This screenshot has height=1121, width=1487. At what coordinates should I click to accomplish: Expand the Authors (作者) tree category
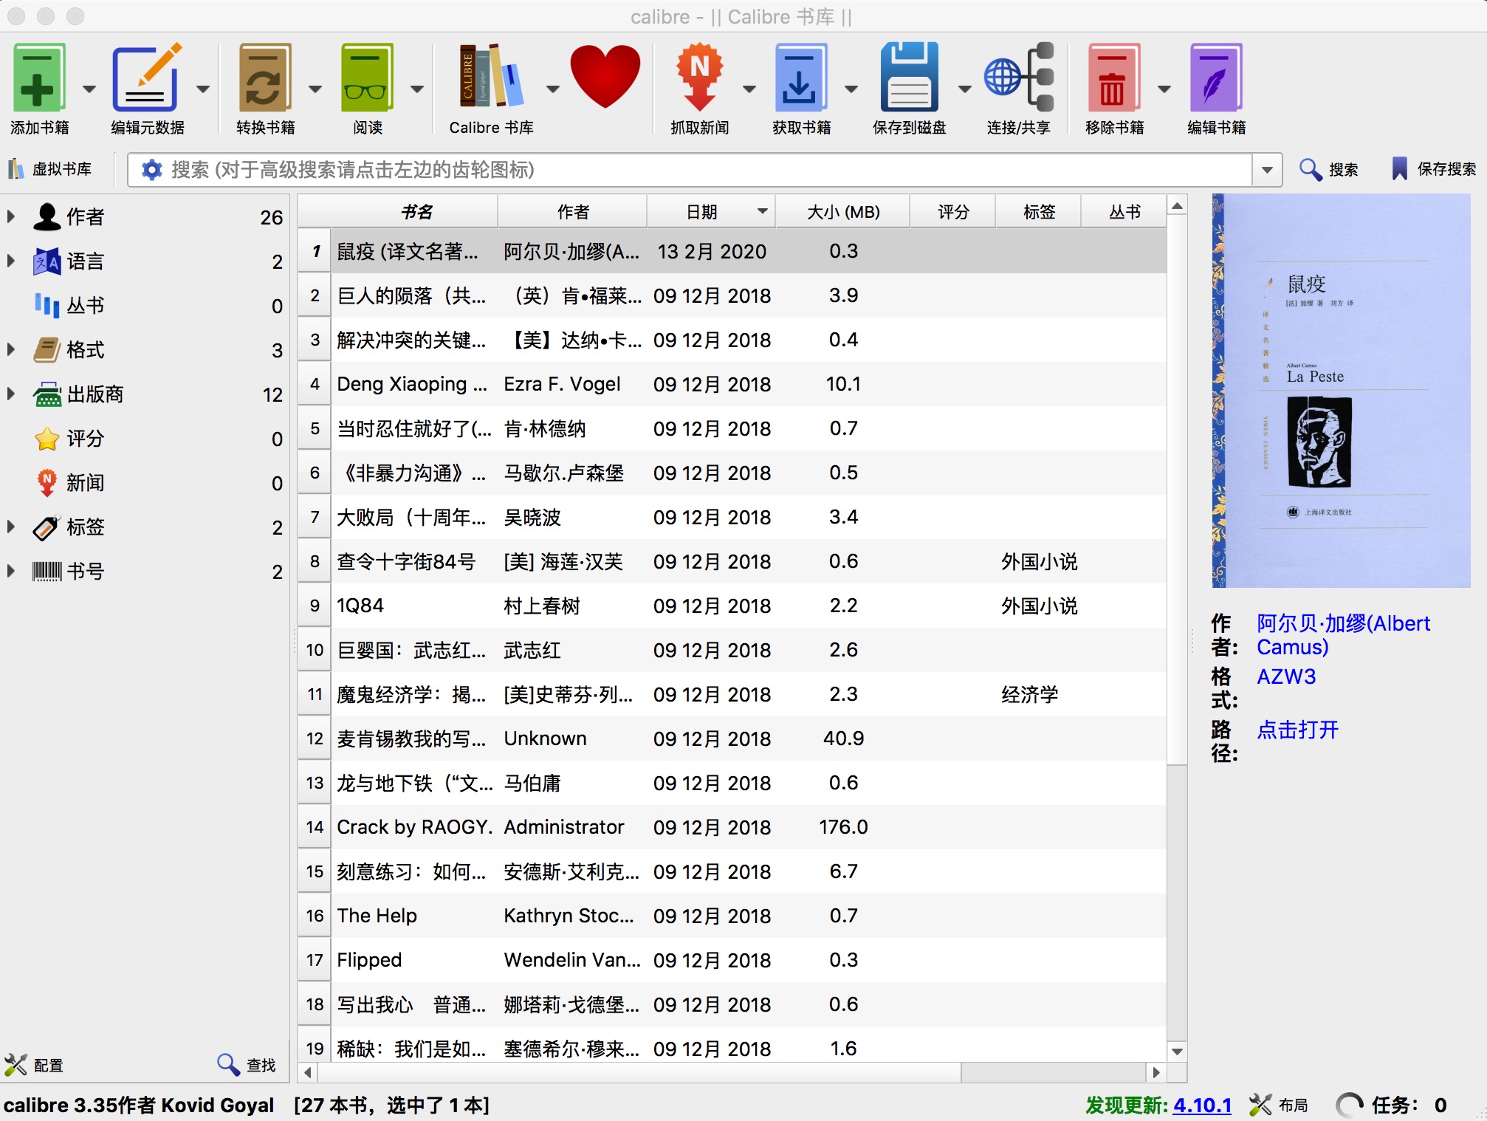(11, 216)
